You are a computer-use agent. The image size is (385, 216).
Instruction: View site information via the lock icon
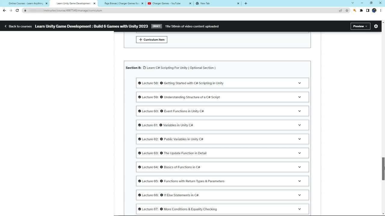pos(25,10)
